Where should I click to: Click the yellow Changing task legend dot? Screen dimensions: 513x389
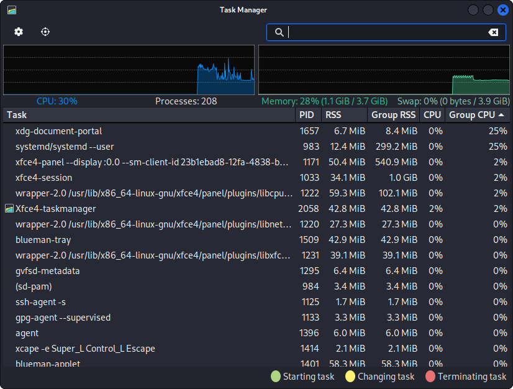pyautogui.click(x=350, y=377)
